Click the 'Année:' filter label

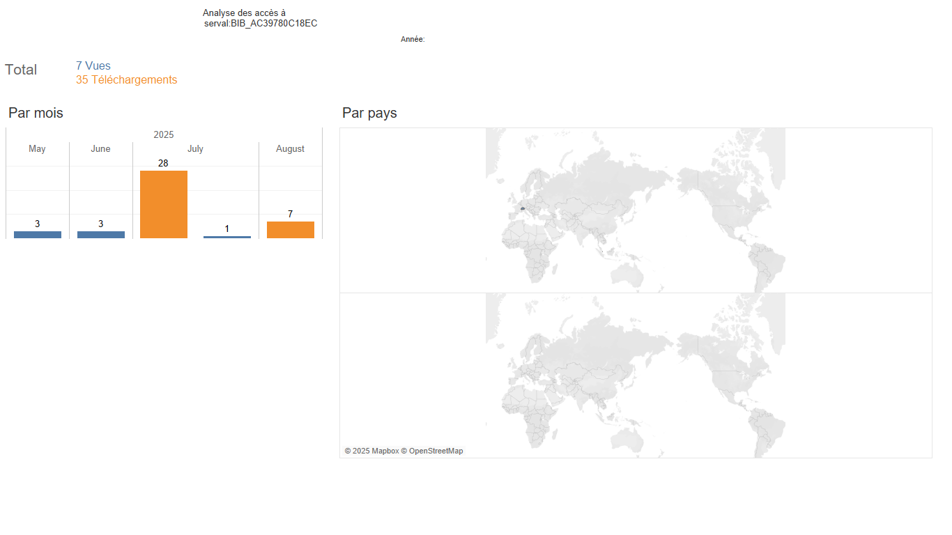pyautogui.click(x=413, y=40)
